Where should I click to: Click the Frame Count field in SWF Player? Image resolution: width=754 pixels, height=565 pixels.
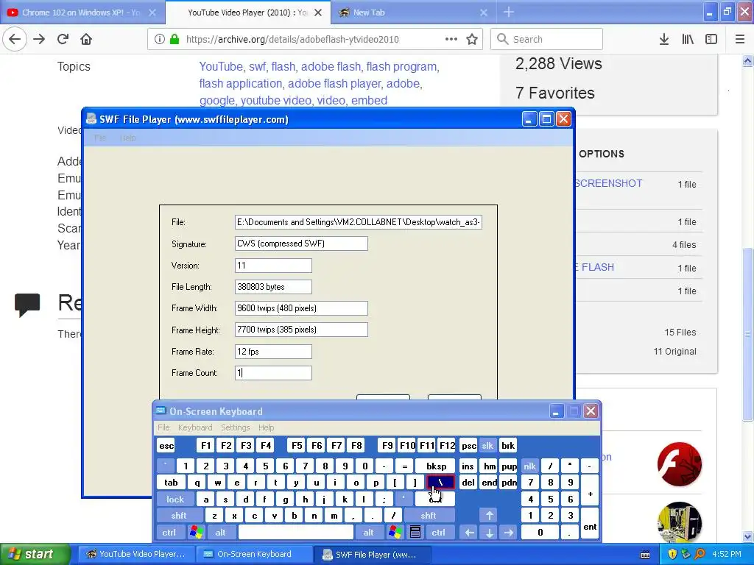(273, 373)
